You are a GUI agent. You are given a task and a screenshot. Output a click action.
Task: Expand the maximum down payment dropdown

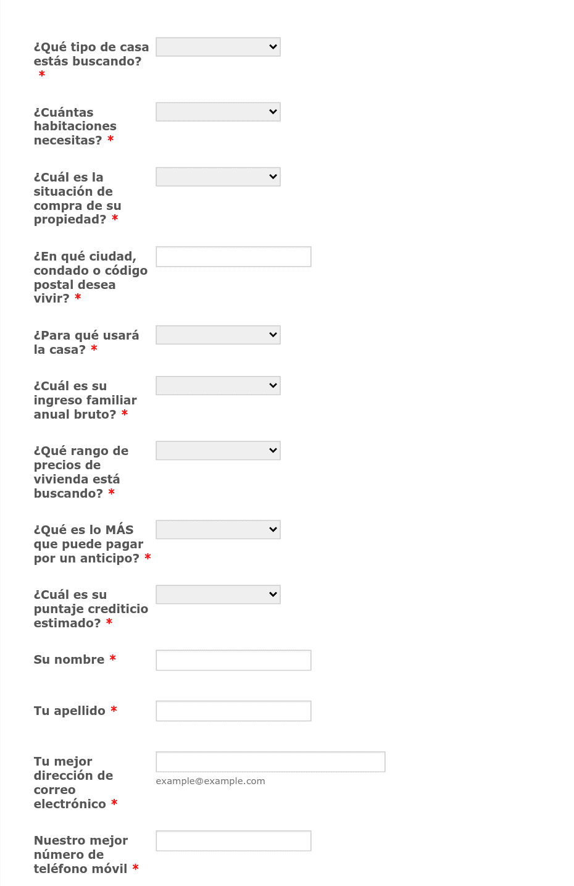coord(218,529)
